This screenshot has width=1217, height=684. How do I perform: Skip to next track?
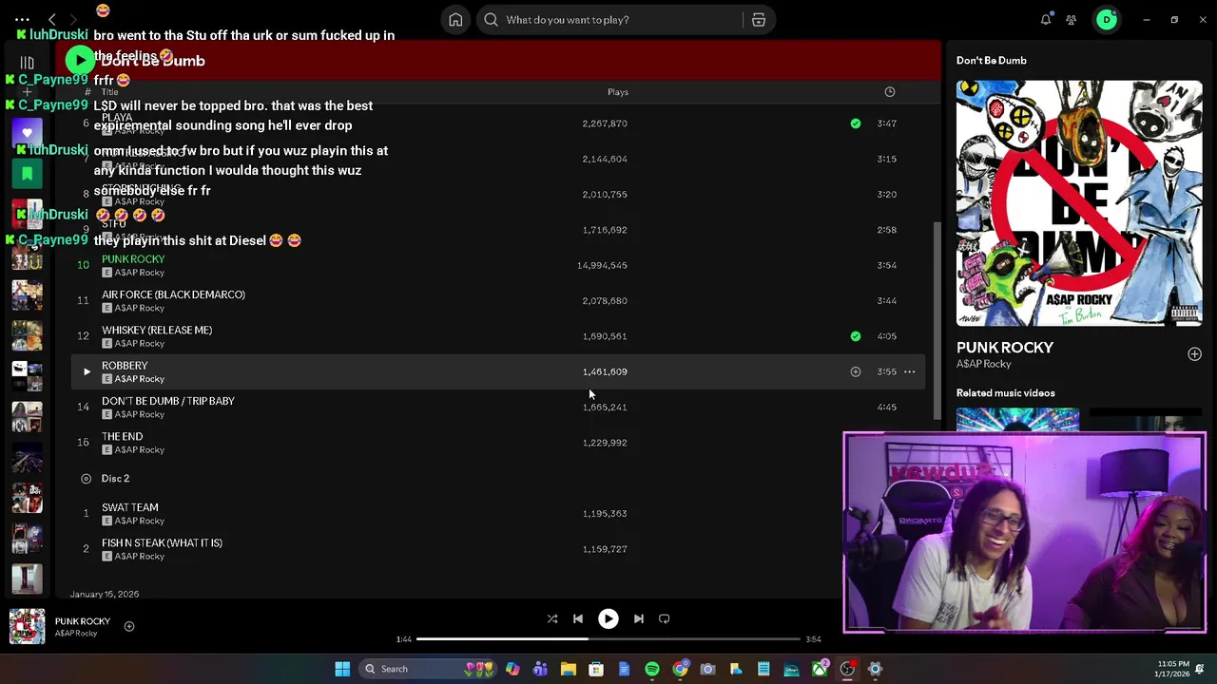click(639, 618)
